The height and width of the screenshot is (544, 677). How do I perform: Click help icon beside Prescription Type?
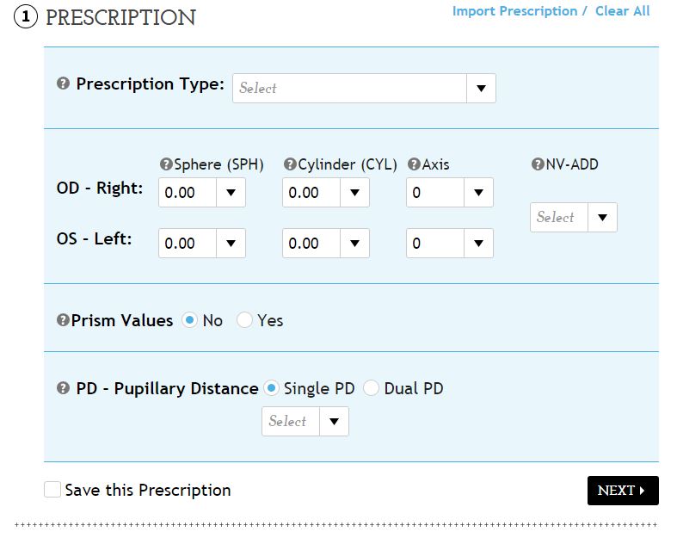click(x=63, y=84)
